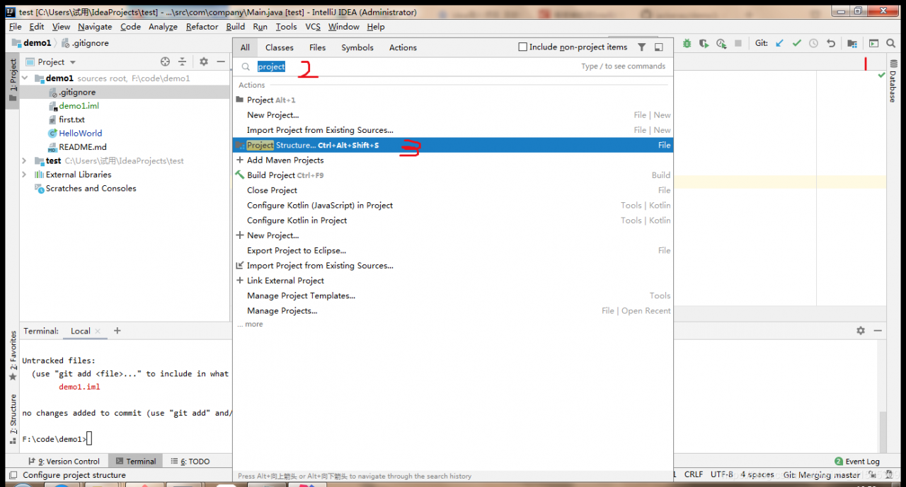This screenshot has width=906, height=487.
Task: Select Manage Project Templates... action
Action: point(453,295)
